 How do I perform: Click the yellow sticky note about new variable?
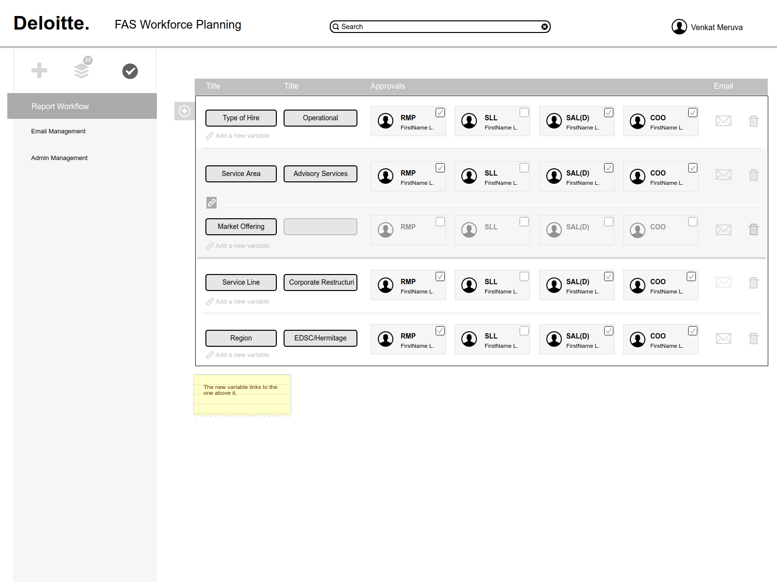[x=242, y=395]
